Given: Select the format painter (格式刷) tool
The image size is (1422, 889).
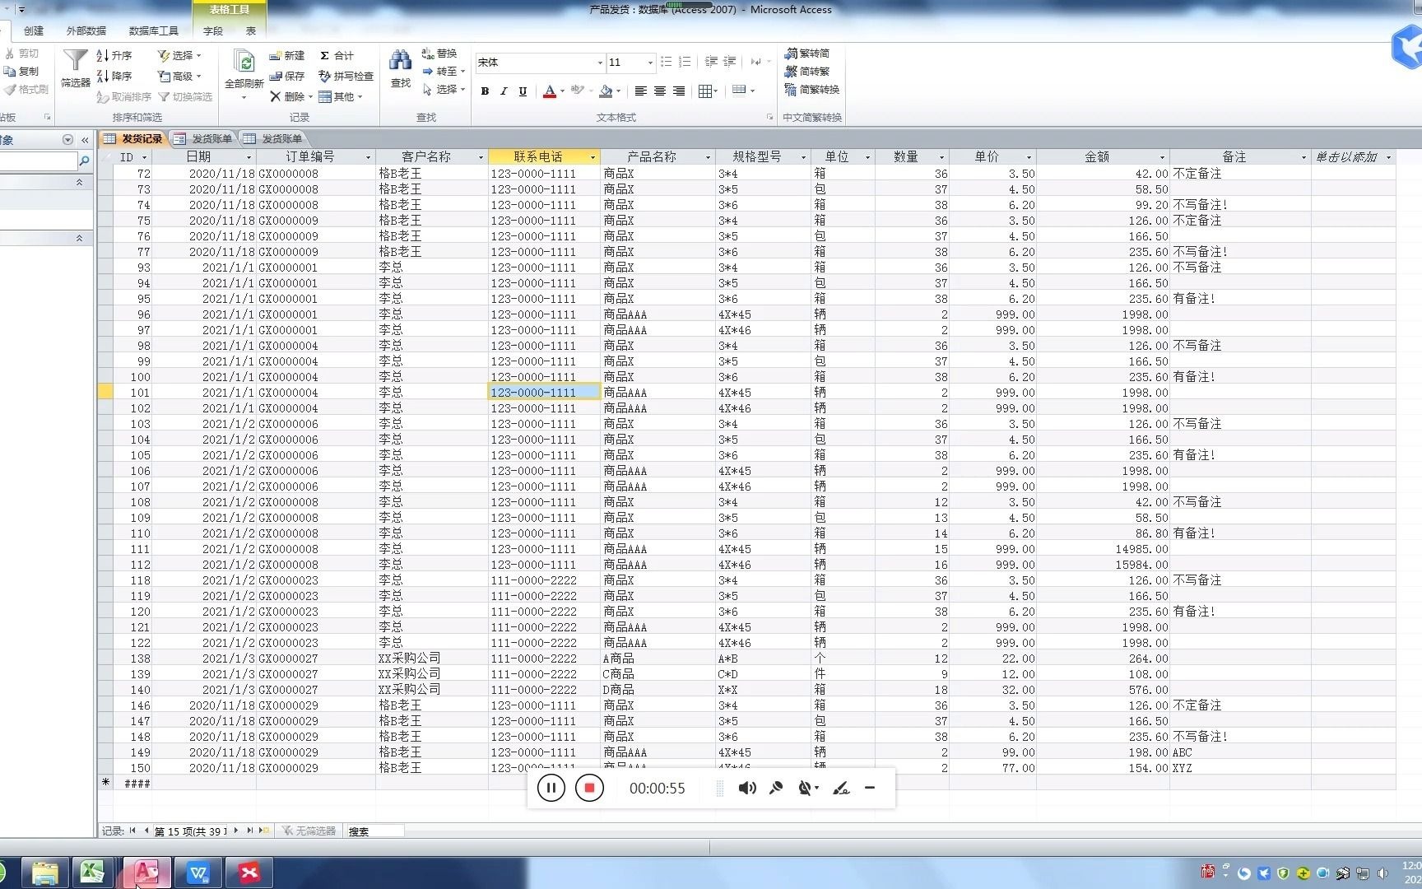Looking at the screenshot, I should point(26,90).
